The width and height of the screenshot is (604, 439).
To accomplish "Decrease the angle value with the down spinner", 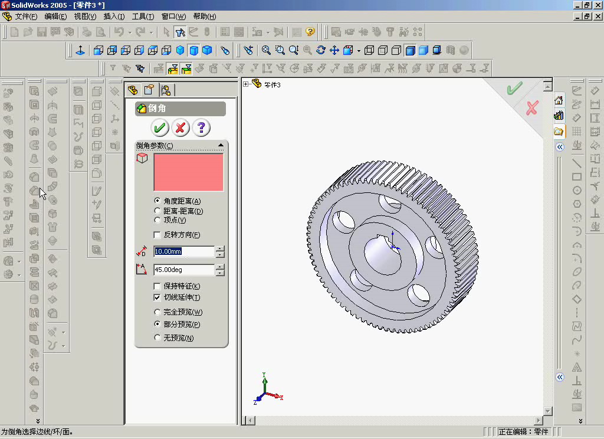I will click(220, 273).
